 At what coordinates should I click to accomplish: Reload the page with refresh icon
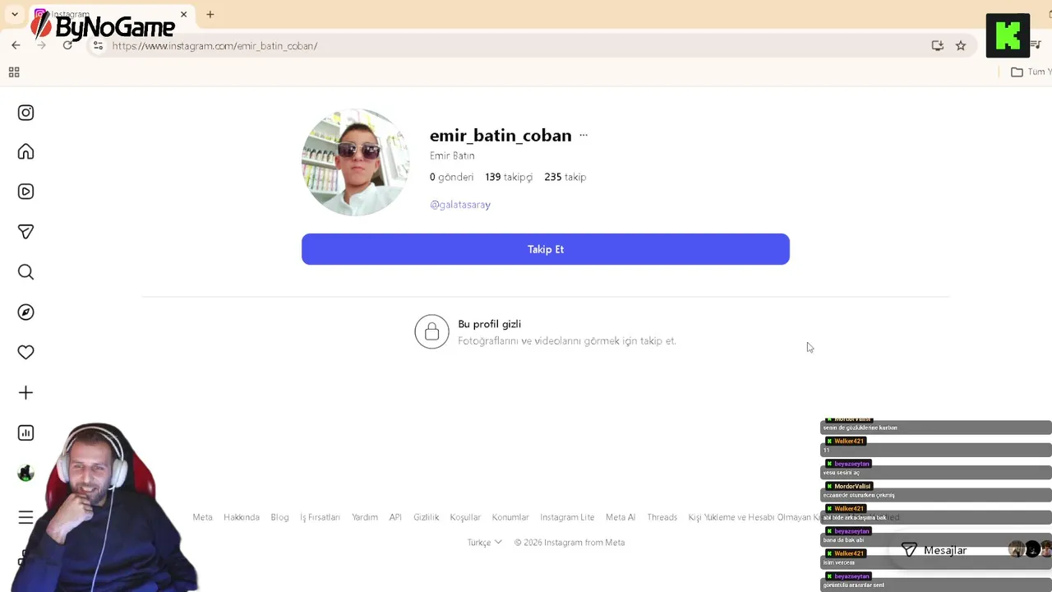click(67, 45)
